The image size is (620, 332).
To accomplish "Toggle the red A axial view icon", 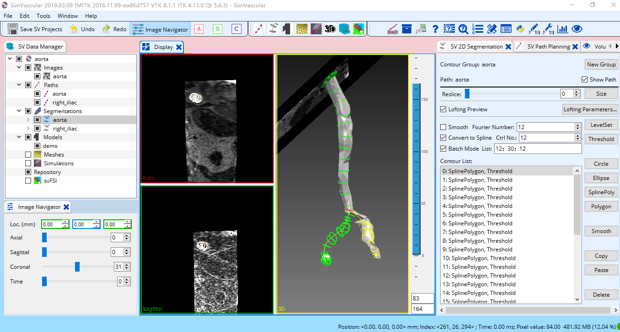I will (199, 29).
